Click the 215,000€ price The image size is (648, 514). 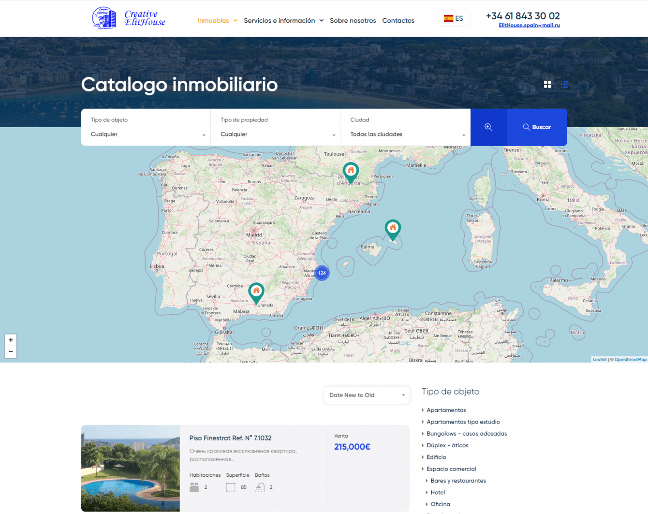point(352,447)
